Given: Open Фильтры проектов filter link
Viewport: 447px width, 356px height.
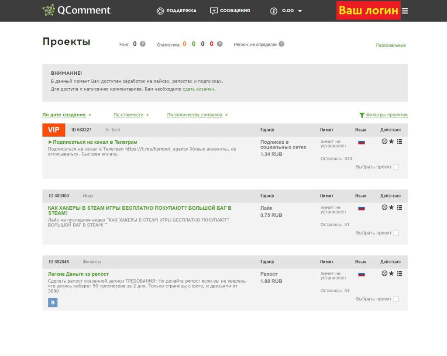Looking at the screenshot, I should click(x=383, y=115).
